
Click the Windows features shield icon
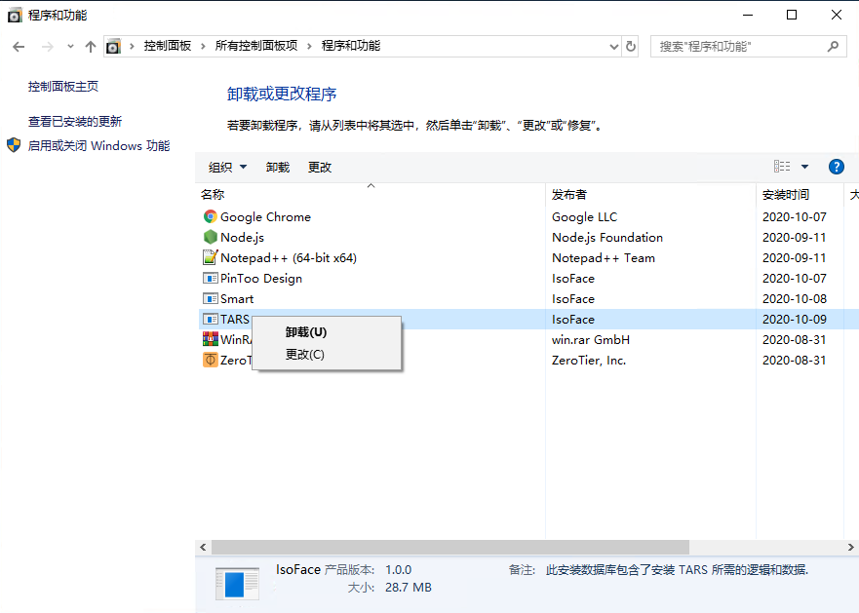point(14,145)
